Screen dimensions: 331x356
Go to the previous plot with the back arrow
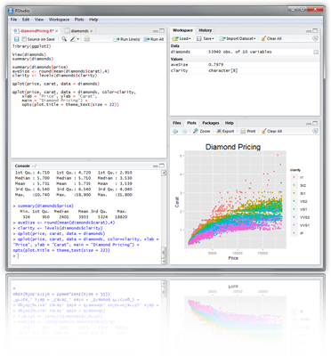[175, 131]
